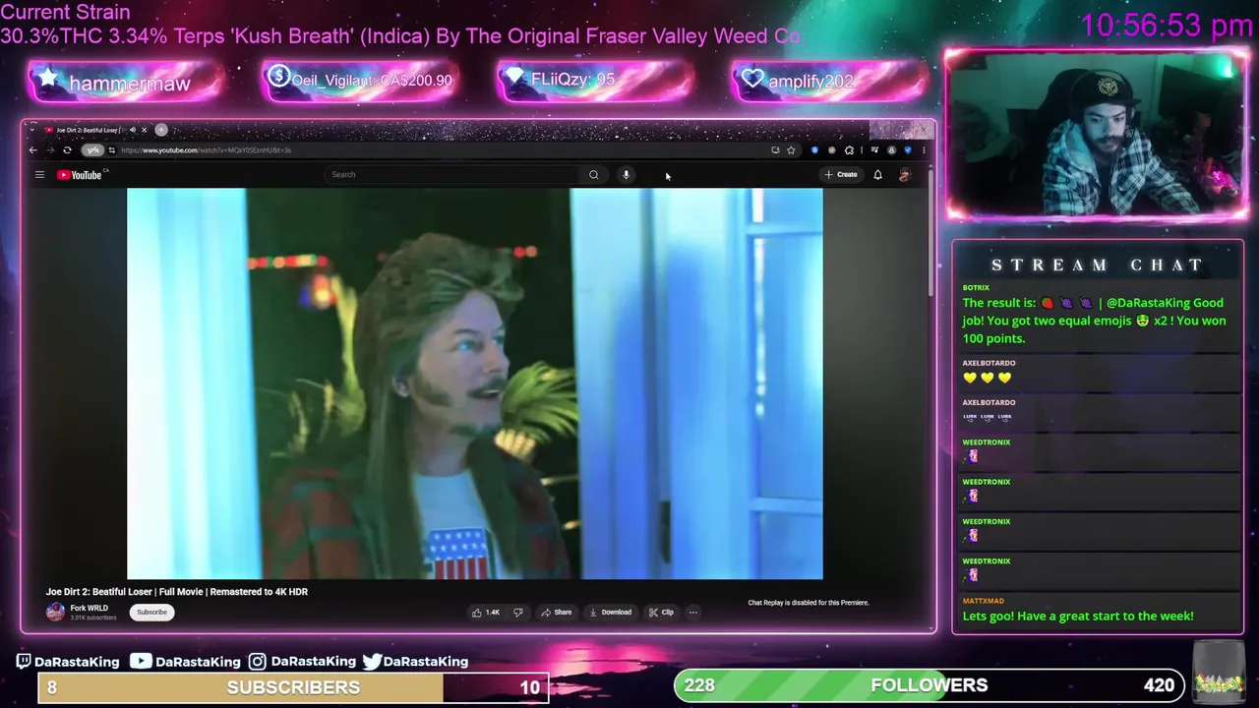Open a new browser tab

pyautogui.click(x=161, y=130)
